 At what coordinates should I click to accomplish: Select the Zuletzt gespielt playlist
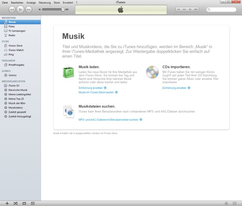click(20, 112)
